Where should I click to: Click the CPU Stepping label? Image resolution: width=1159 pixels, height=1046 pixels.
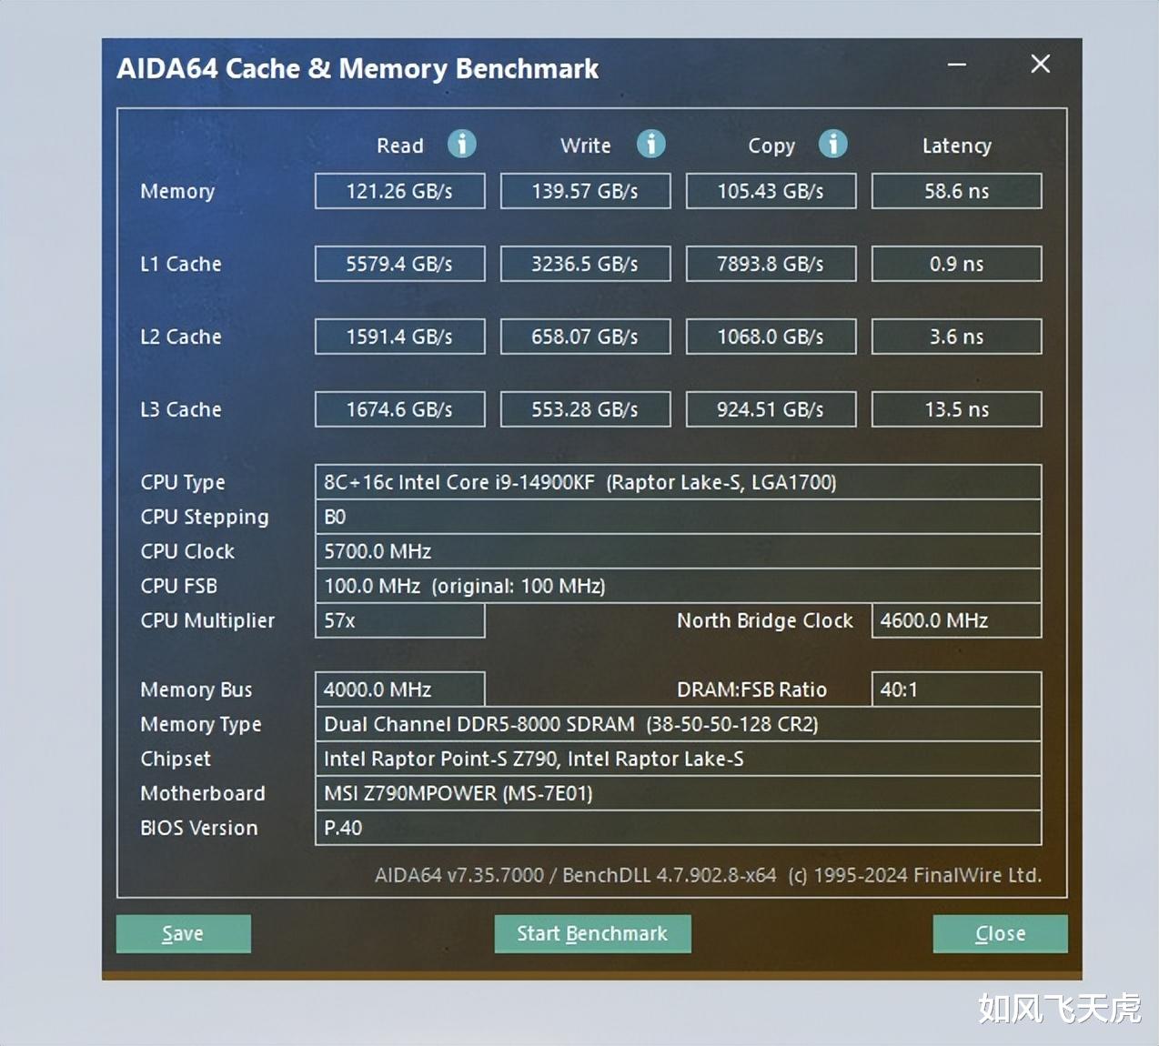coord(205,518)
